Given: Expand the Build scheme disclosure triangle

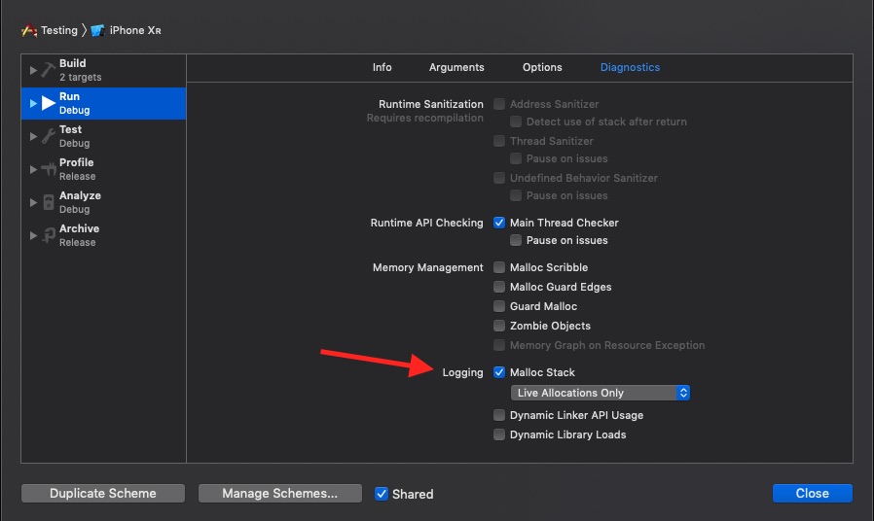Looking at the screenshot, I should [x=34, y=70].
